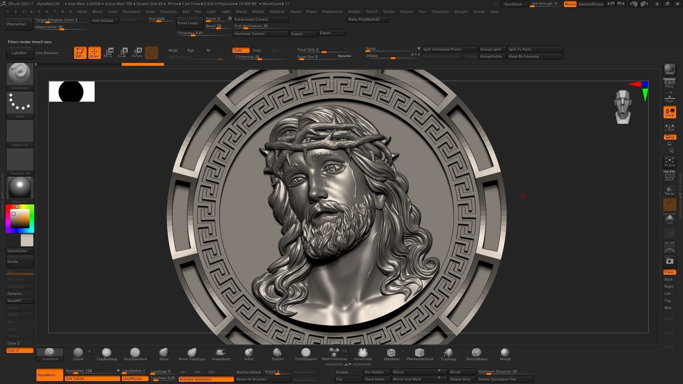The width and height of the screenshot is (683, 384).
Task: Toggle Persp perspective mode
Action: coord(669,84)
